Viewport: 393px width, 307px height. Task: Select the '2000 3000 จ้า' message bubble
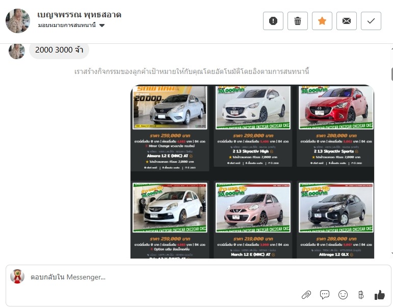click(59, 50)
